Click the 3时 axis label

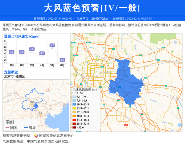pyautogui.click(x=32, y=65)
